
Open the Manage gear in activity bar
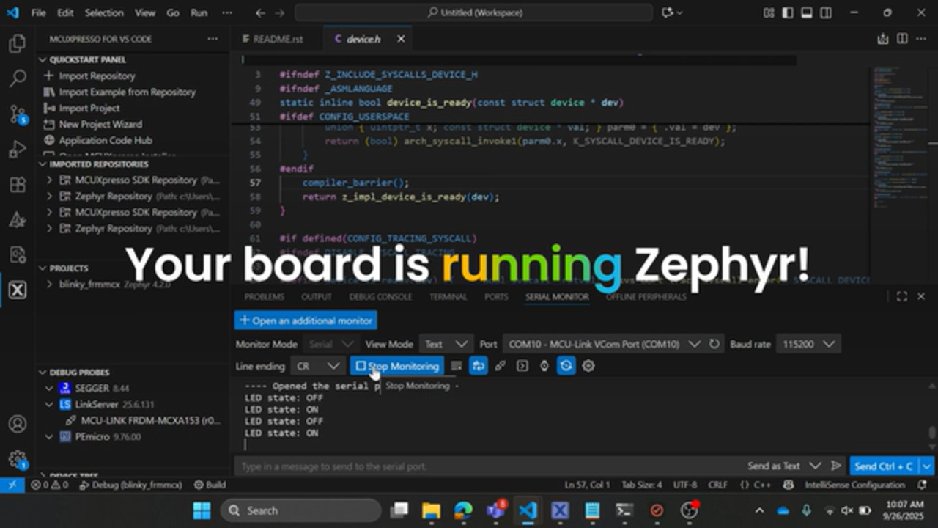pos(17,460)
